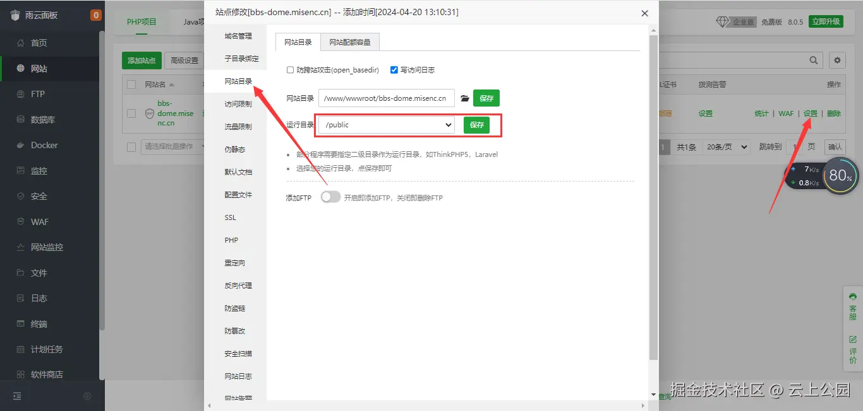The height and width of the screenshot is (411, 863).
Task: Collapse sidebar using bottom-left menu icon
Action: click(x=17, y=396)
